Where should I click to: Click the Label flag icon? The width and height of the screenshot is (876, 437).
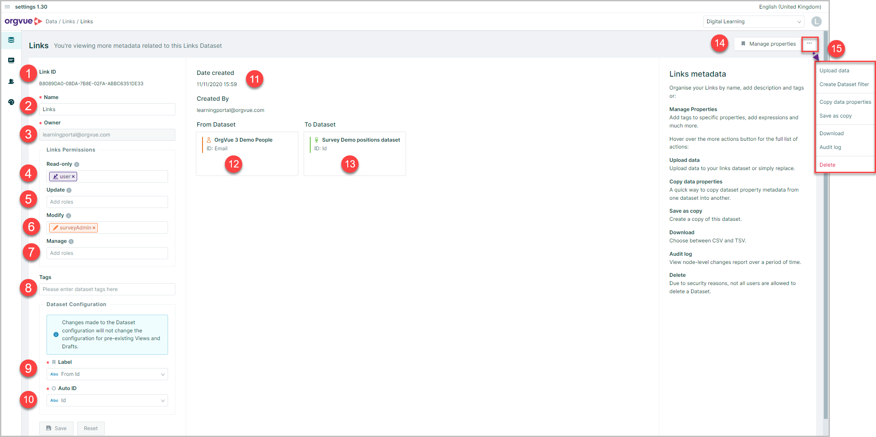coord(54,362)
